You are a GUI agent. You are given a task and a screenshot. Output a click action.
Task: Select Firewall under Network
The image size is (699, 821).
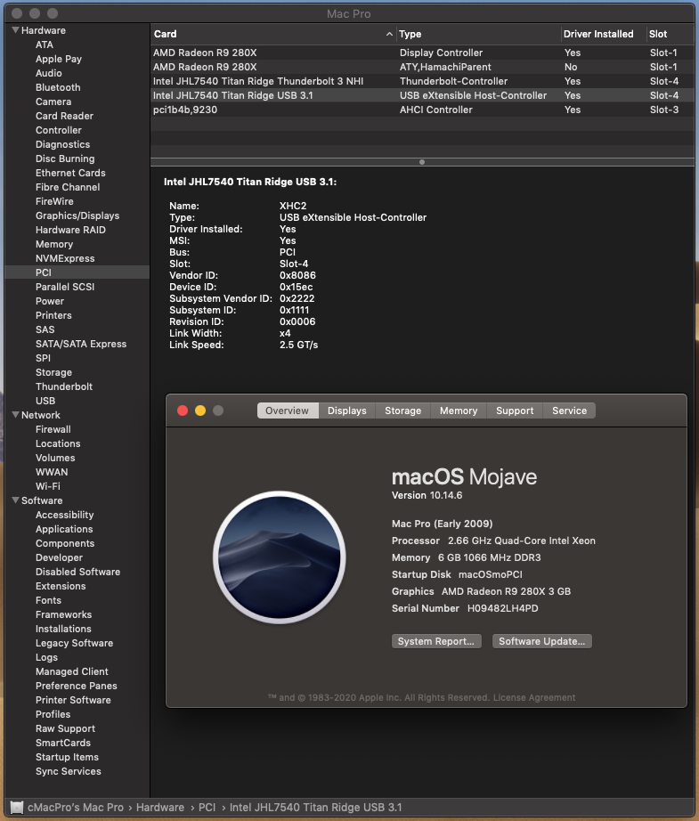(53, 429)
